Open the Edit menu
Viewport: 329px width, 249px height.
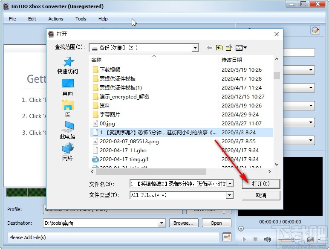pyautogui.click(x=32, y=19)
